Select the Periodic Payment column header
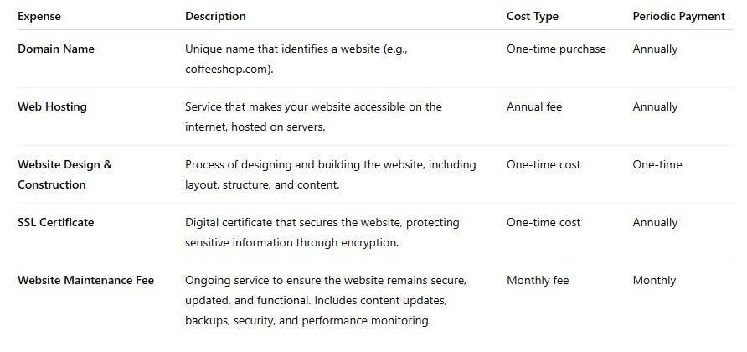 pos(679,16)
